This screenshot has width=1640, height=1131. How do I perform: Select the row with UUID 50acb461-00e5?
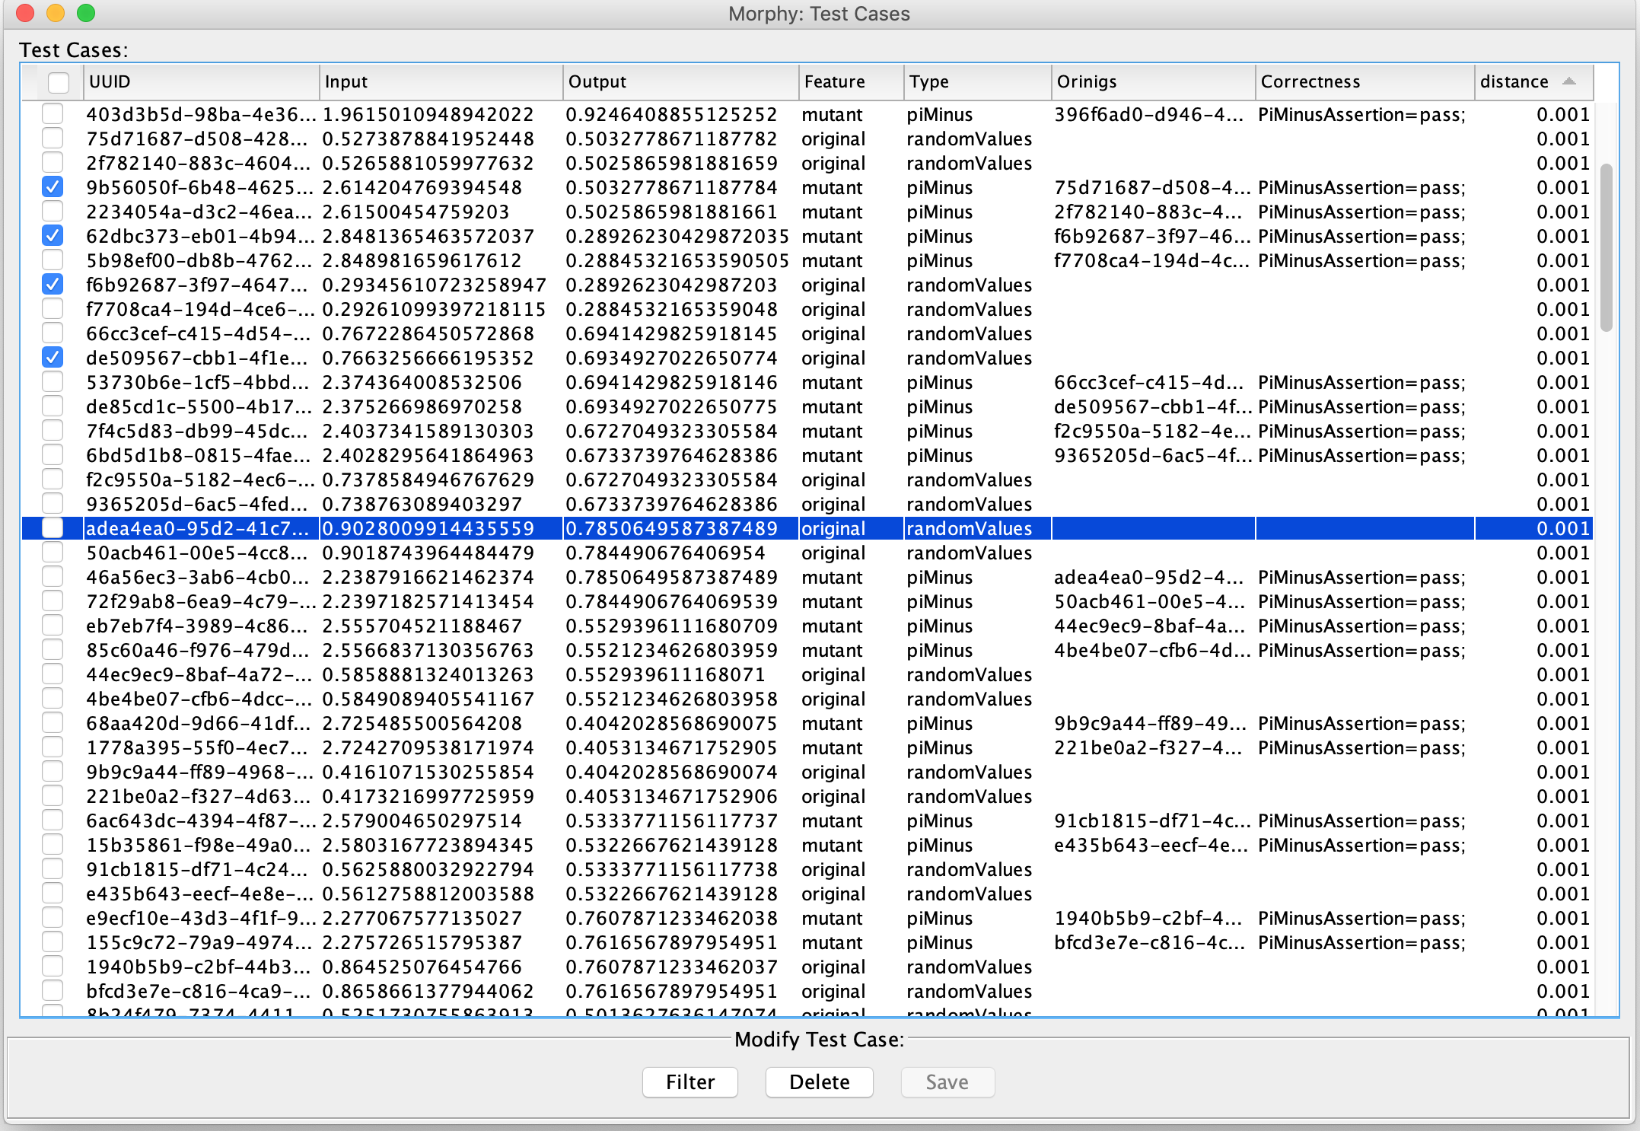click(198, 553)
